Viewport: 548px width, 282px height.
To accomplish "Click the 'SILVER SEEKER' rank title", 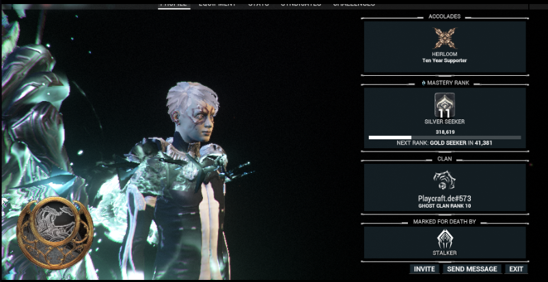I will 445,122.
